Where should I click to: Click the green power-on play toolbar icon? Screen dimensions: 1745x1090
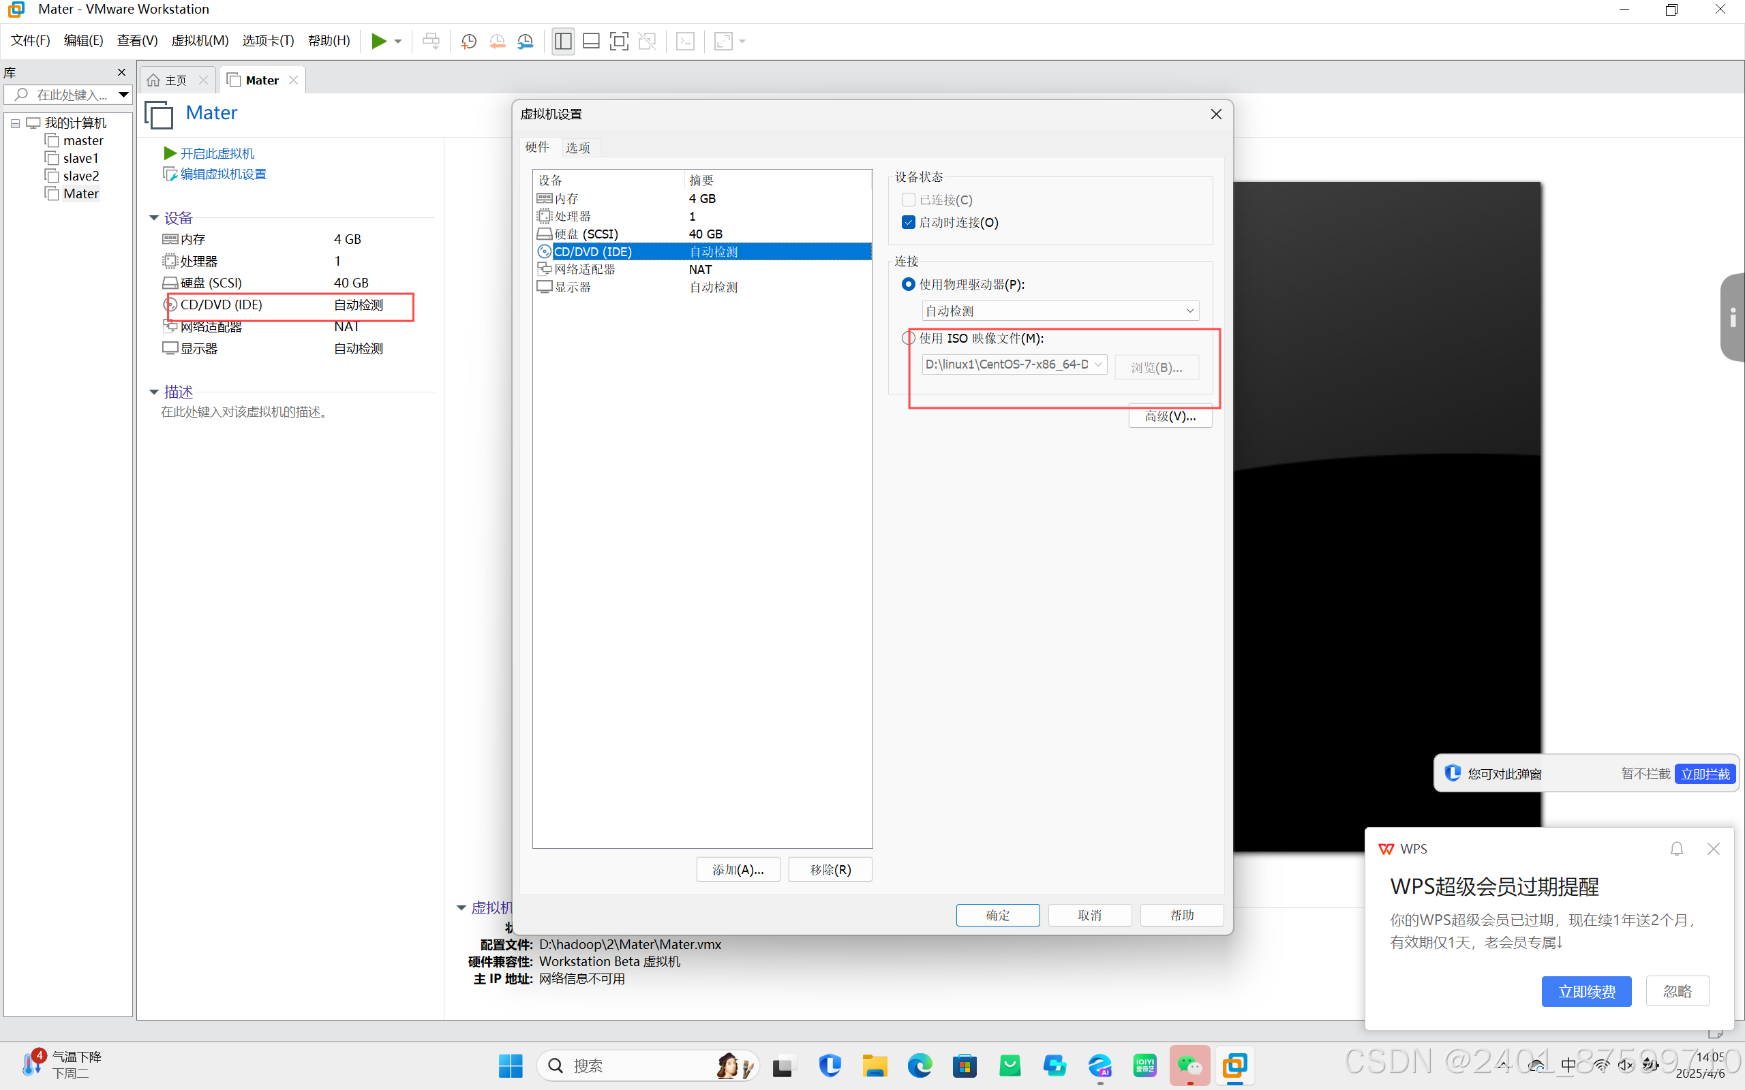coord(378,41)
